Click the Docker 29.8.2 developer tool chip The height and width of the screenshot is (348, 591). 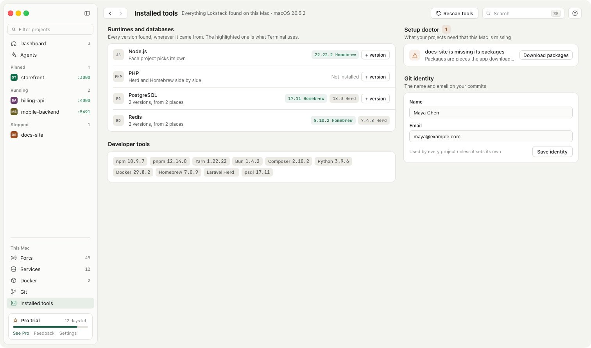coord(133,172)
